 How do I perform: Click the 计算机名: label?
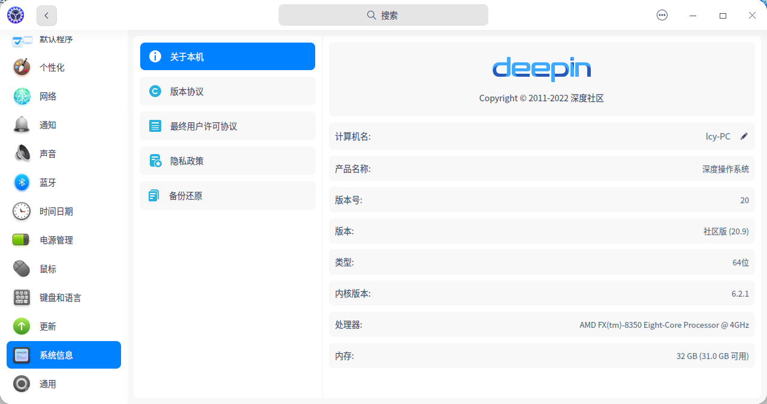pyautogui.click(x=353, y=137)
